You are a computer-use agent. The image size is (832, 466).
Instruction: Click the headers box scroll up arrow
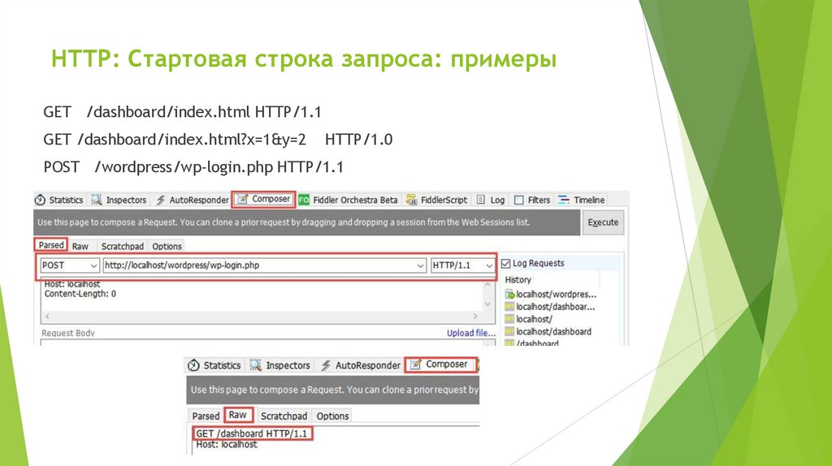(487, 285)
